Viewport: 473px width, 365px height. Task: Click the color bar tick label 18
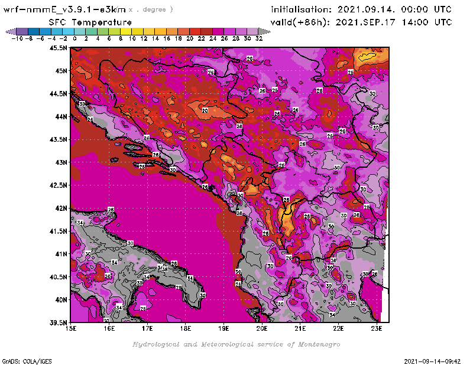pos(179,38)
